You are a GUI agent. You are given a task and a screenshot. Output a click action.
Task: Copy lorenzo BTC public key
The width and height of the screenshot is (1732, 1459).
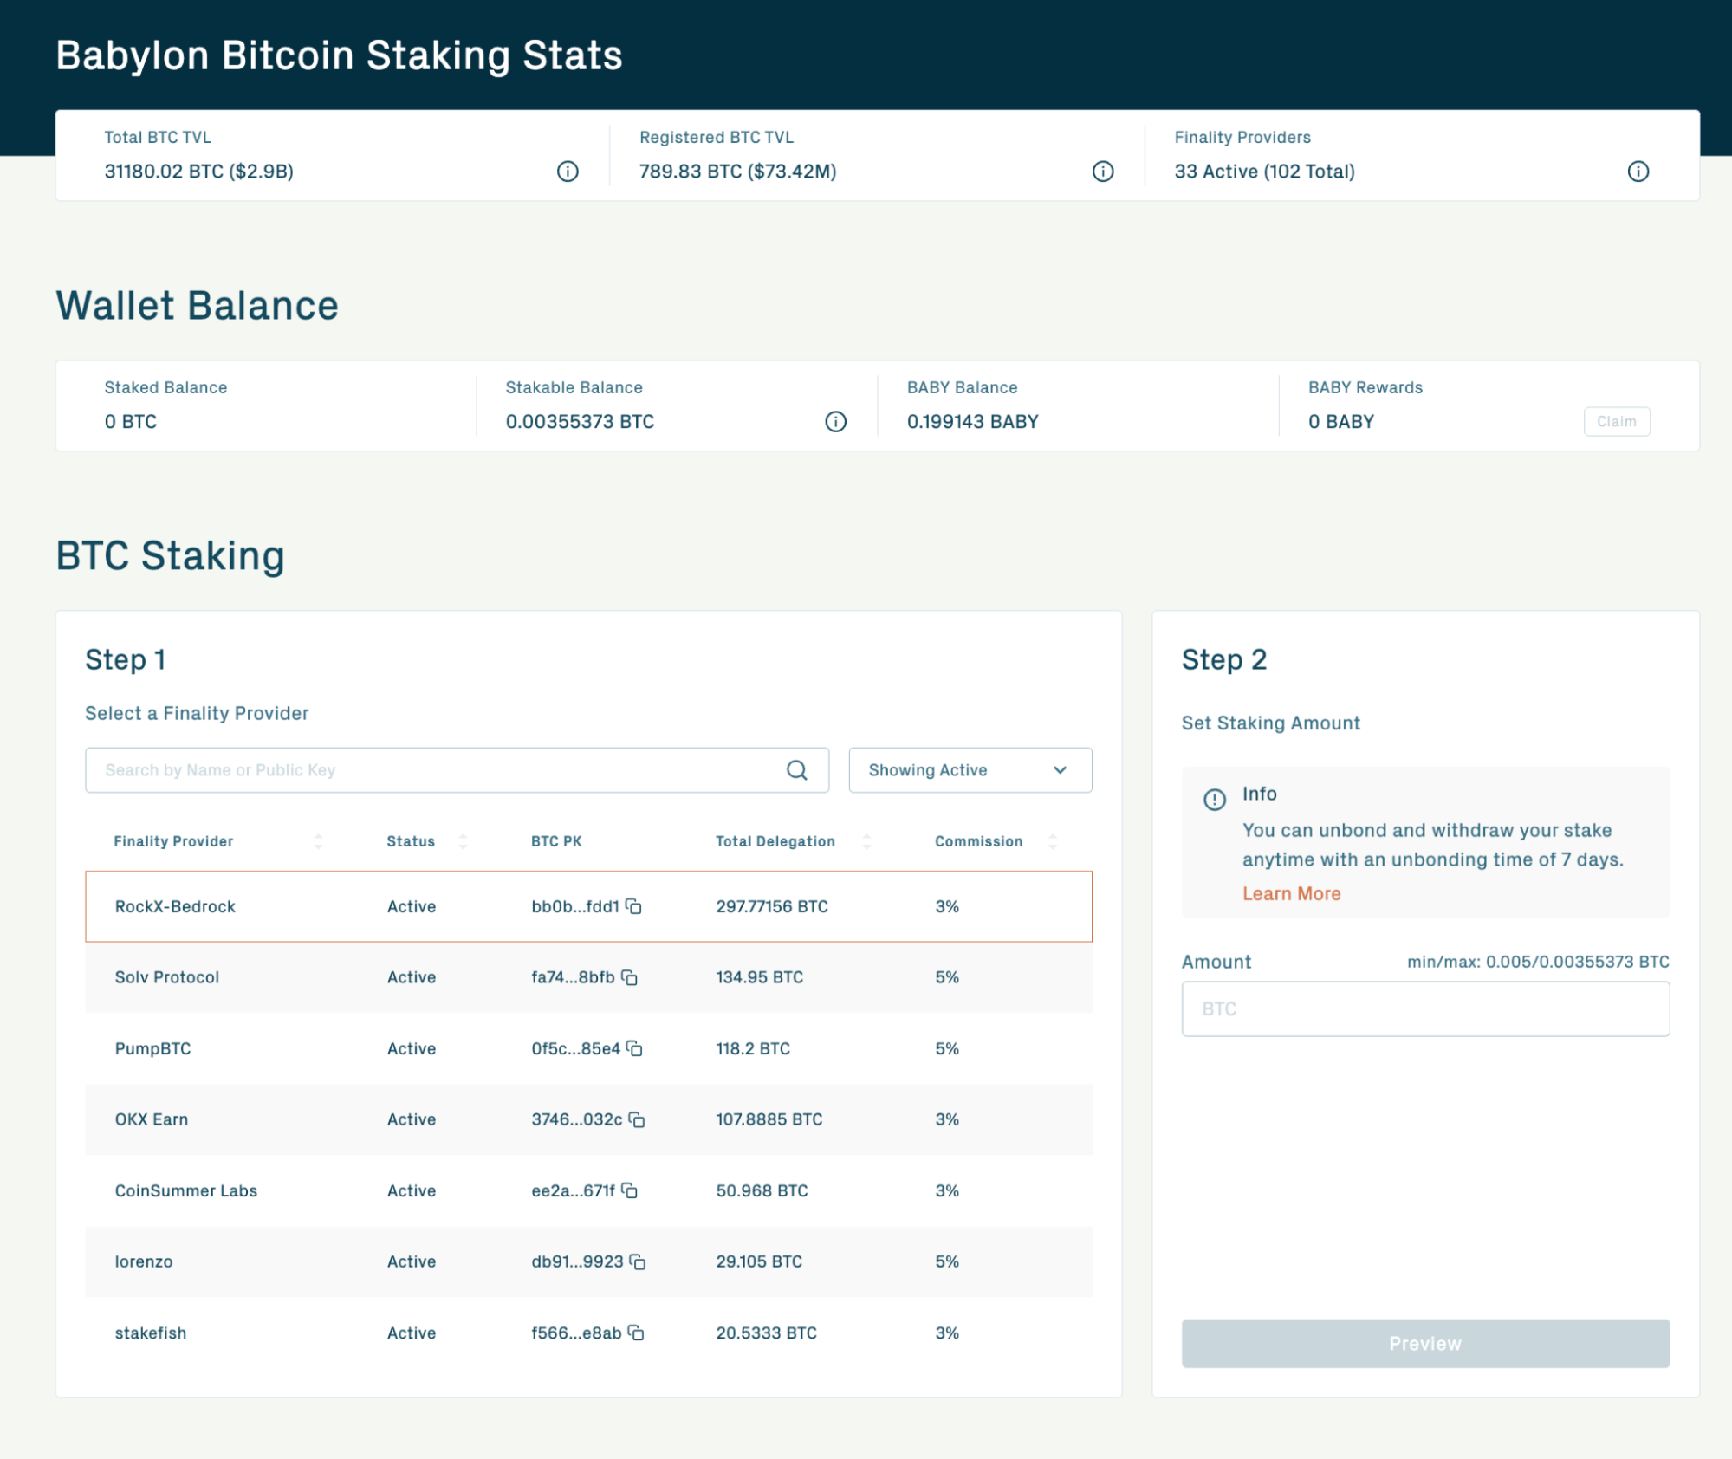click(637, 1261)
